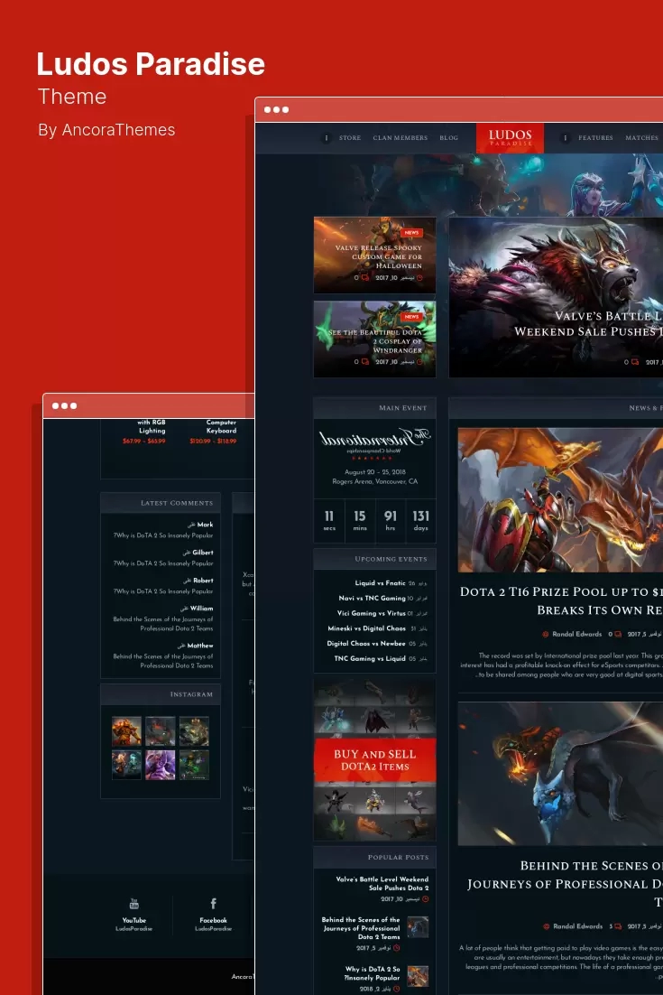This screenshot has height=995, width=663.
Task: Click The International logo in Main Event
Action: pyautogui.click(x=374, y=442)
